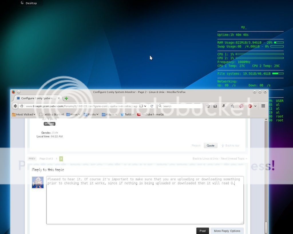
Task: Expand the News bookmarks folder
Action: pyautogui.click(x=74, y=114)
